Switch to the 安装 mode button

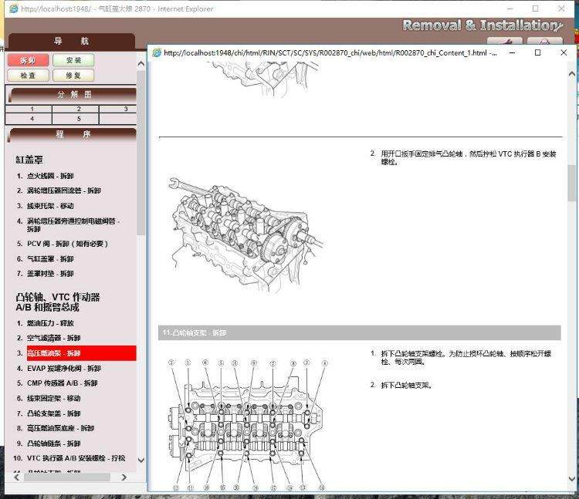[73, 60]
